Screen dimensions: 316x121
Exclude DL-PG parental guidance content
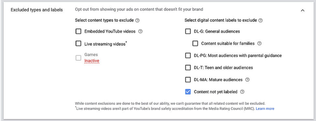tap(188, 55)
